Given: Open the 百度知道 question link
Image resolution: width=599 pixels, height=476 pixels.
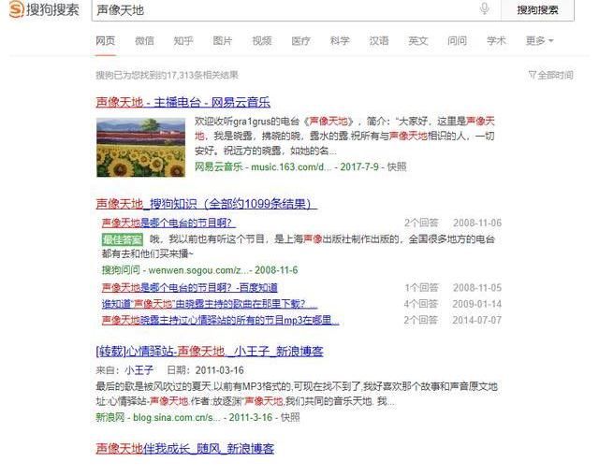Looking at the screenshot, I should (189, 287).
